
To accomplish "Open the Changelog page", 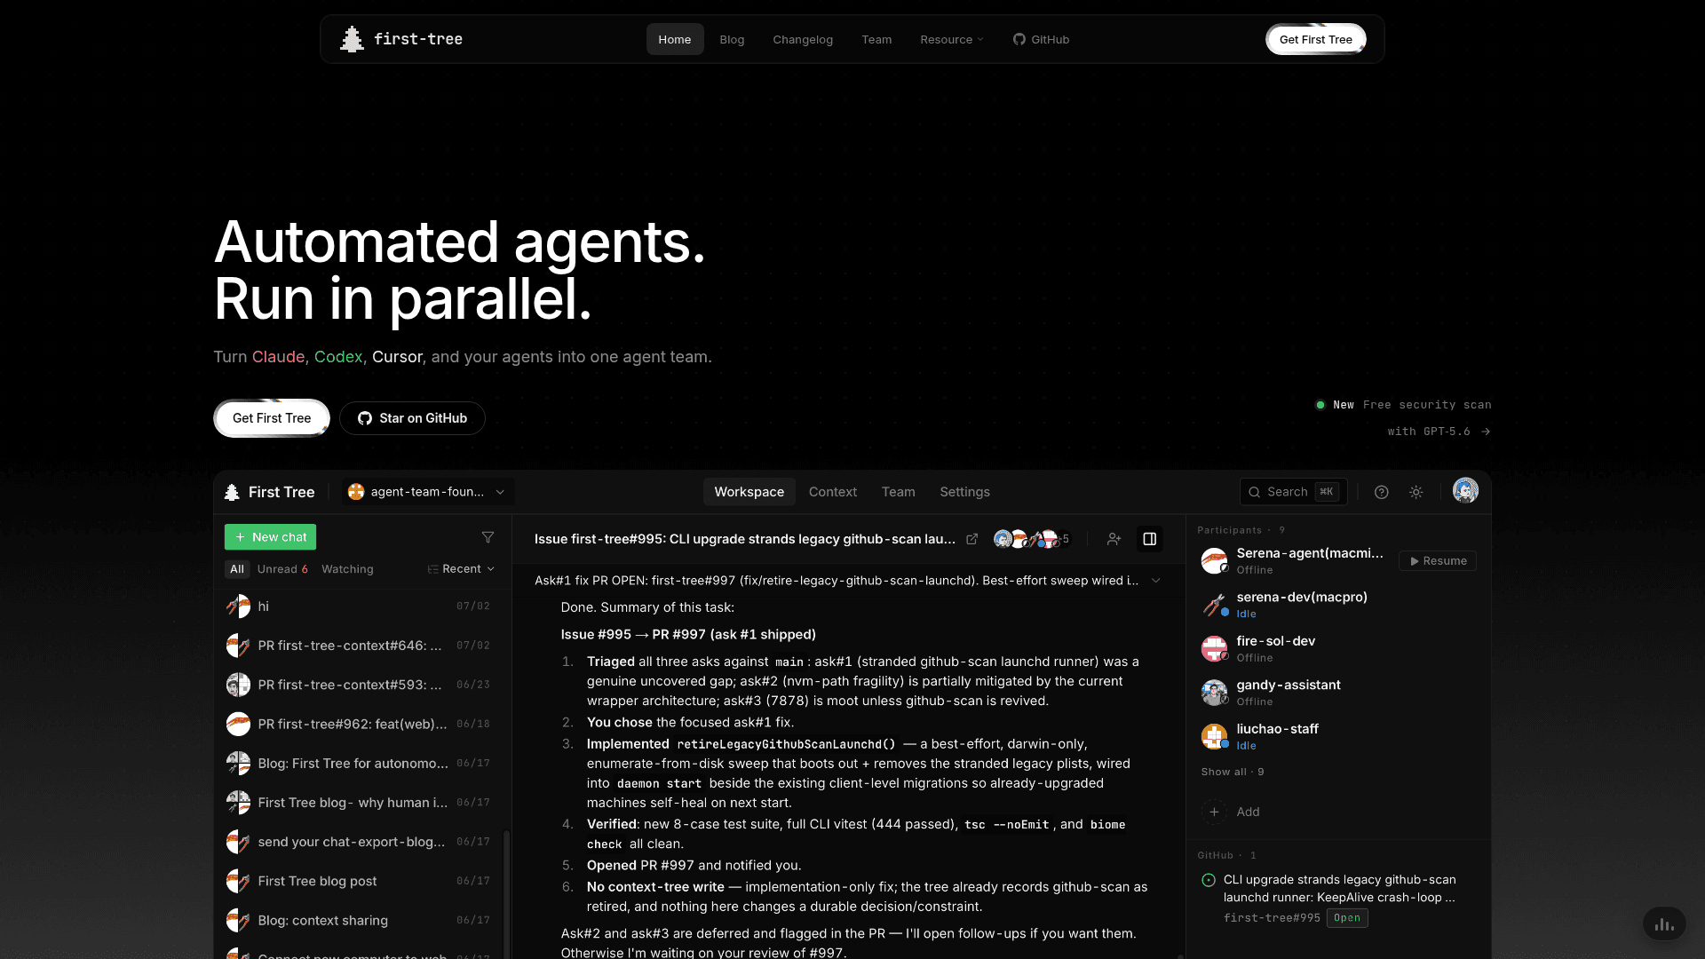I will [x=803, y=39].
